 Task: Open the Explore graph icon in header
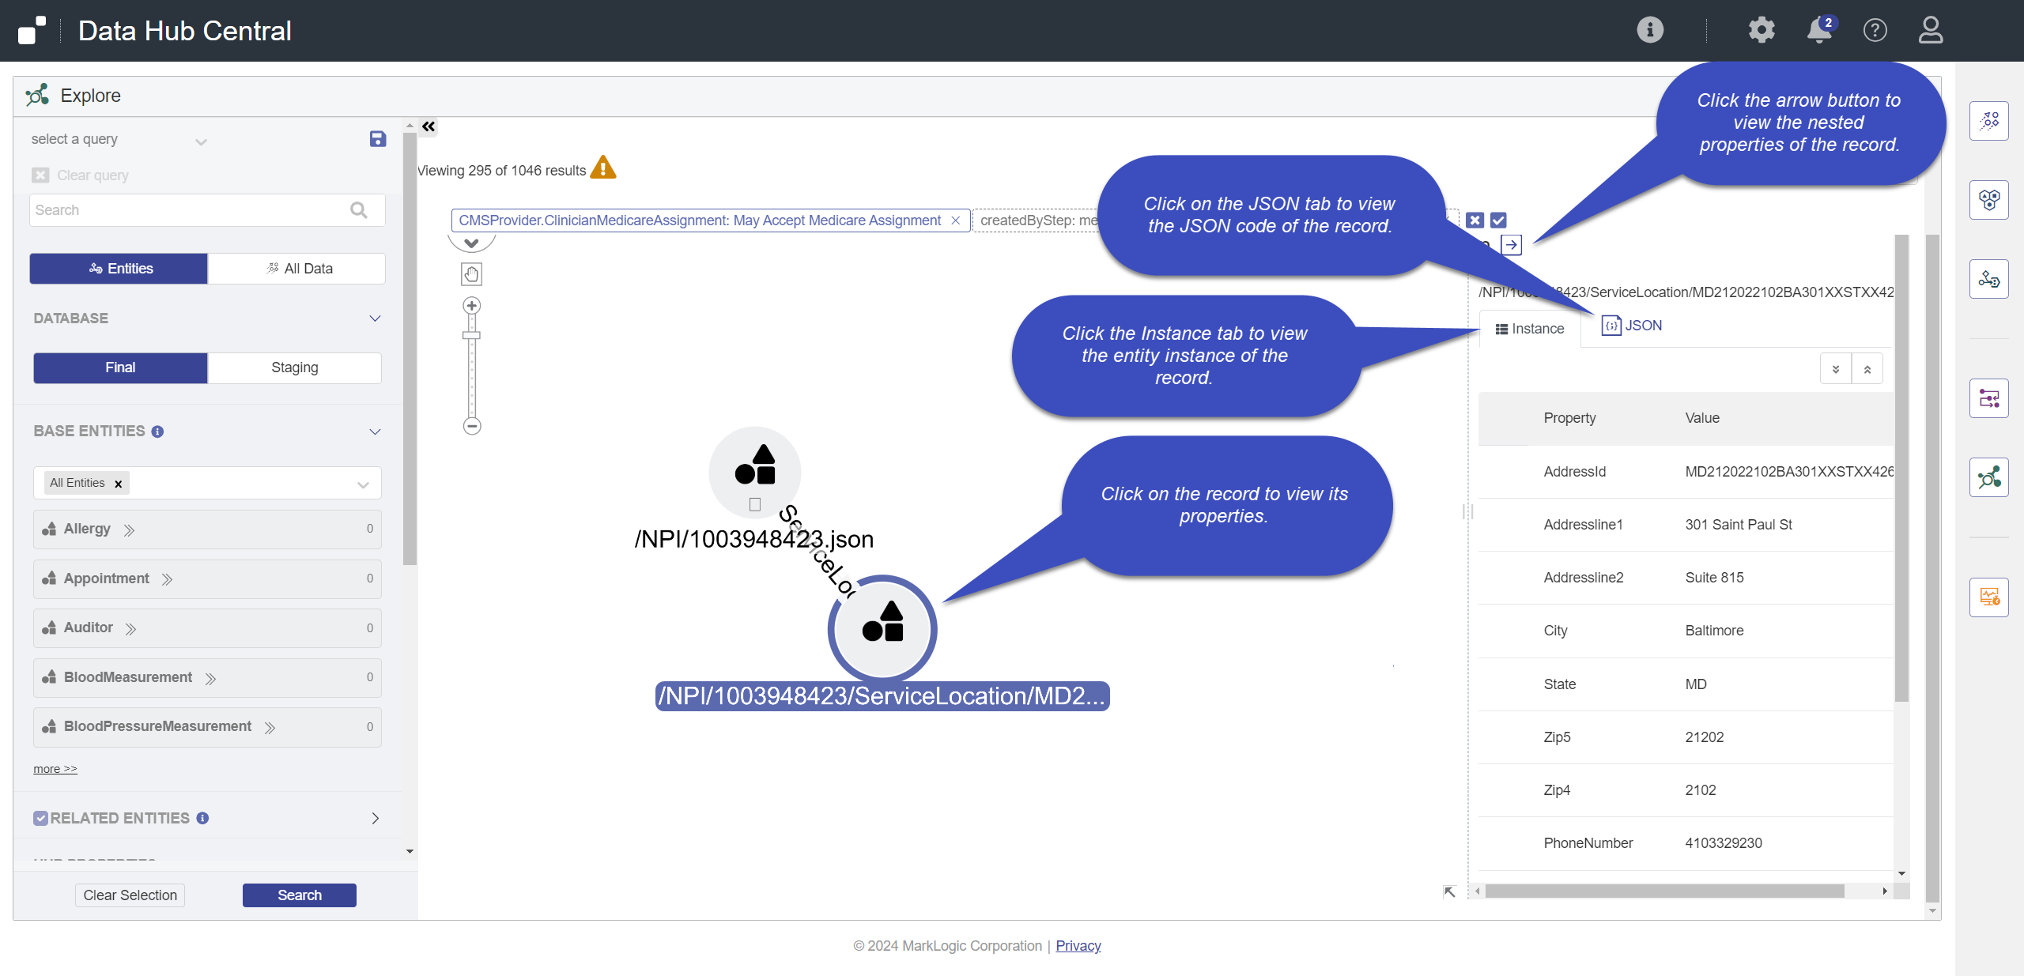36,95
